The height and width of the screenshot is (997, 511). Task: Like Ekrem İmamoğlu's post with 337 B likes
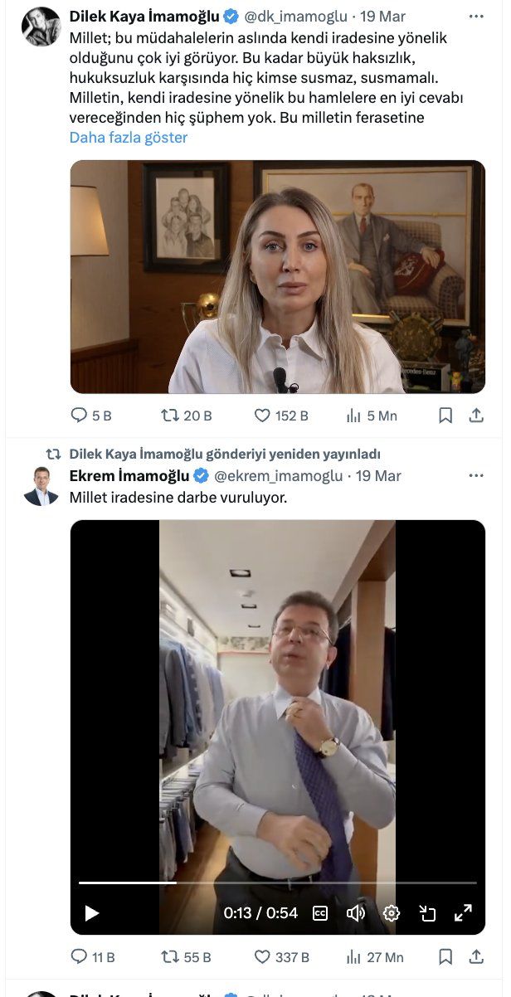[262, 957]
